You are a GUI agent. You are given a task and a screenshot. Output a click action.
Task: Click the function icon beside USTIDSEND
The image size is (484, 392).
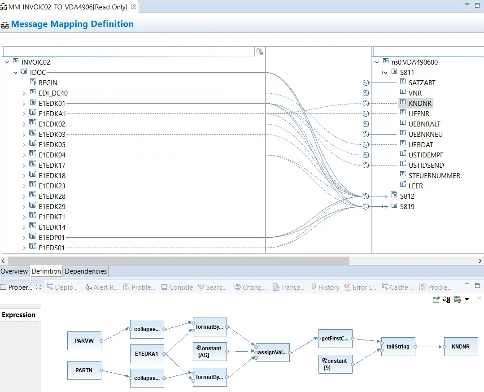[366, 166]
